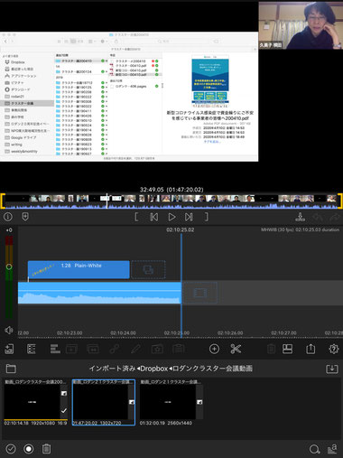343x458 pixels.
Task: Click the empty overlay track placeholder
Action: pos(148,269)
